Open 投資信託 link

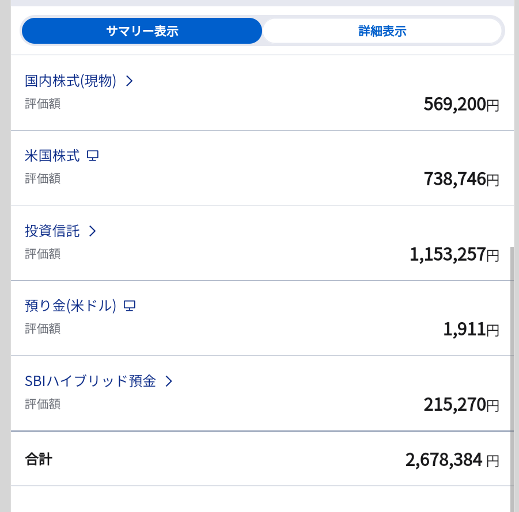click(x=52, y=231)
